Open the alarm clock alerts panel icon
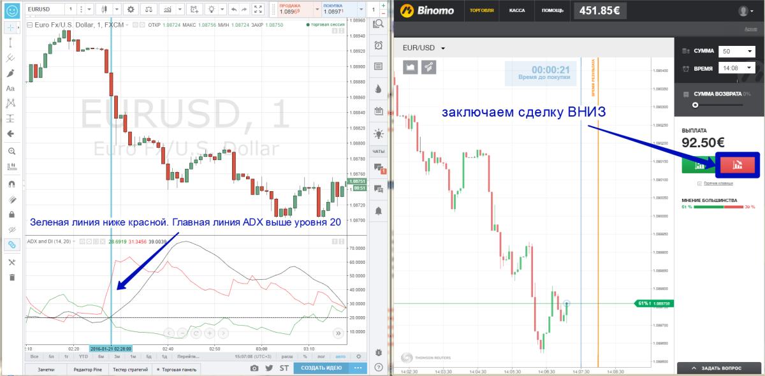The image size is (765, 376). 379,45
